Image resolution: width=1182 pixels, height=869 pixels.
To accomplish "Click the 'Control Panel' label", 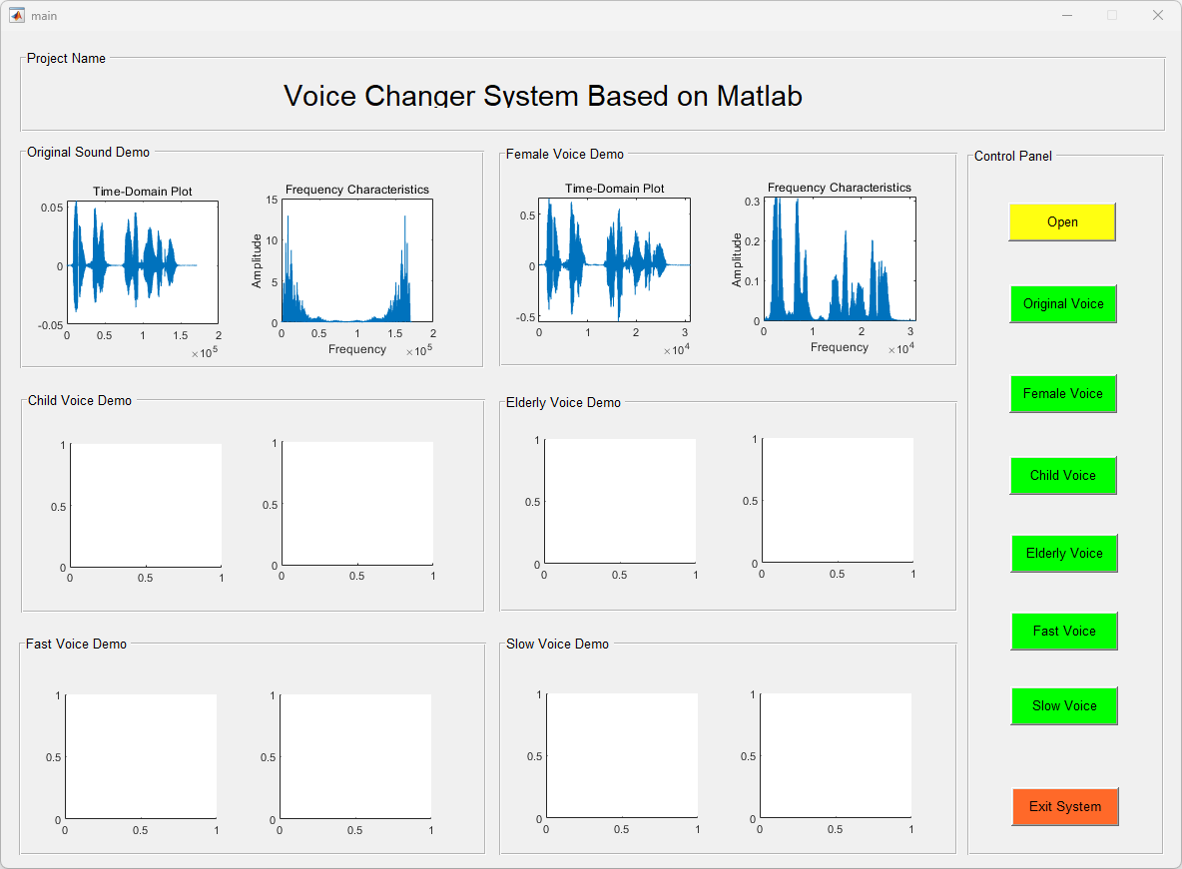I will 1012,156.
